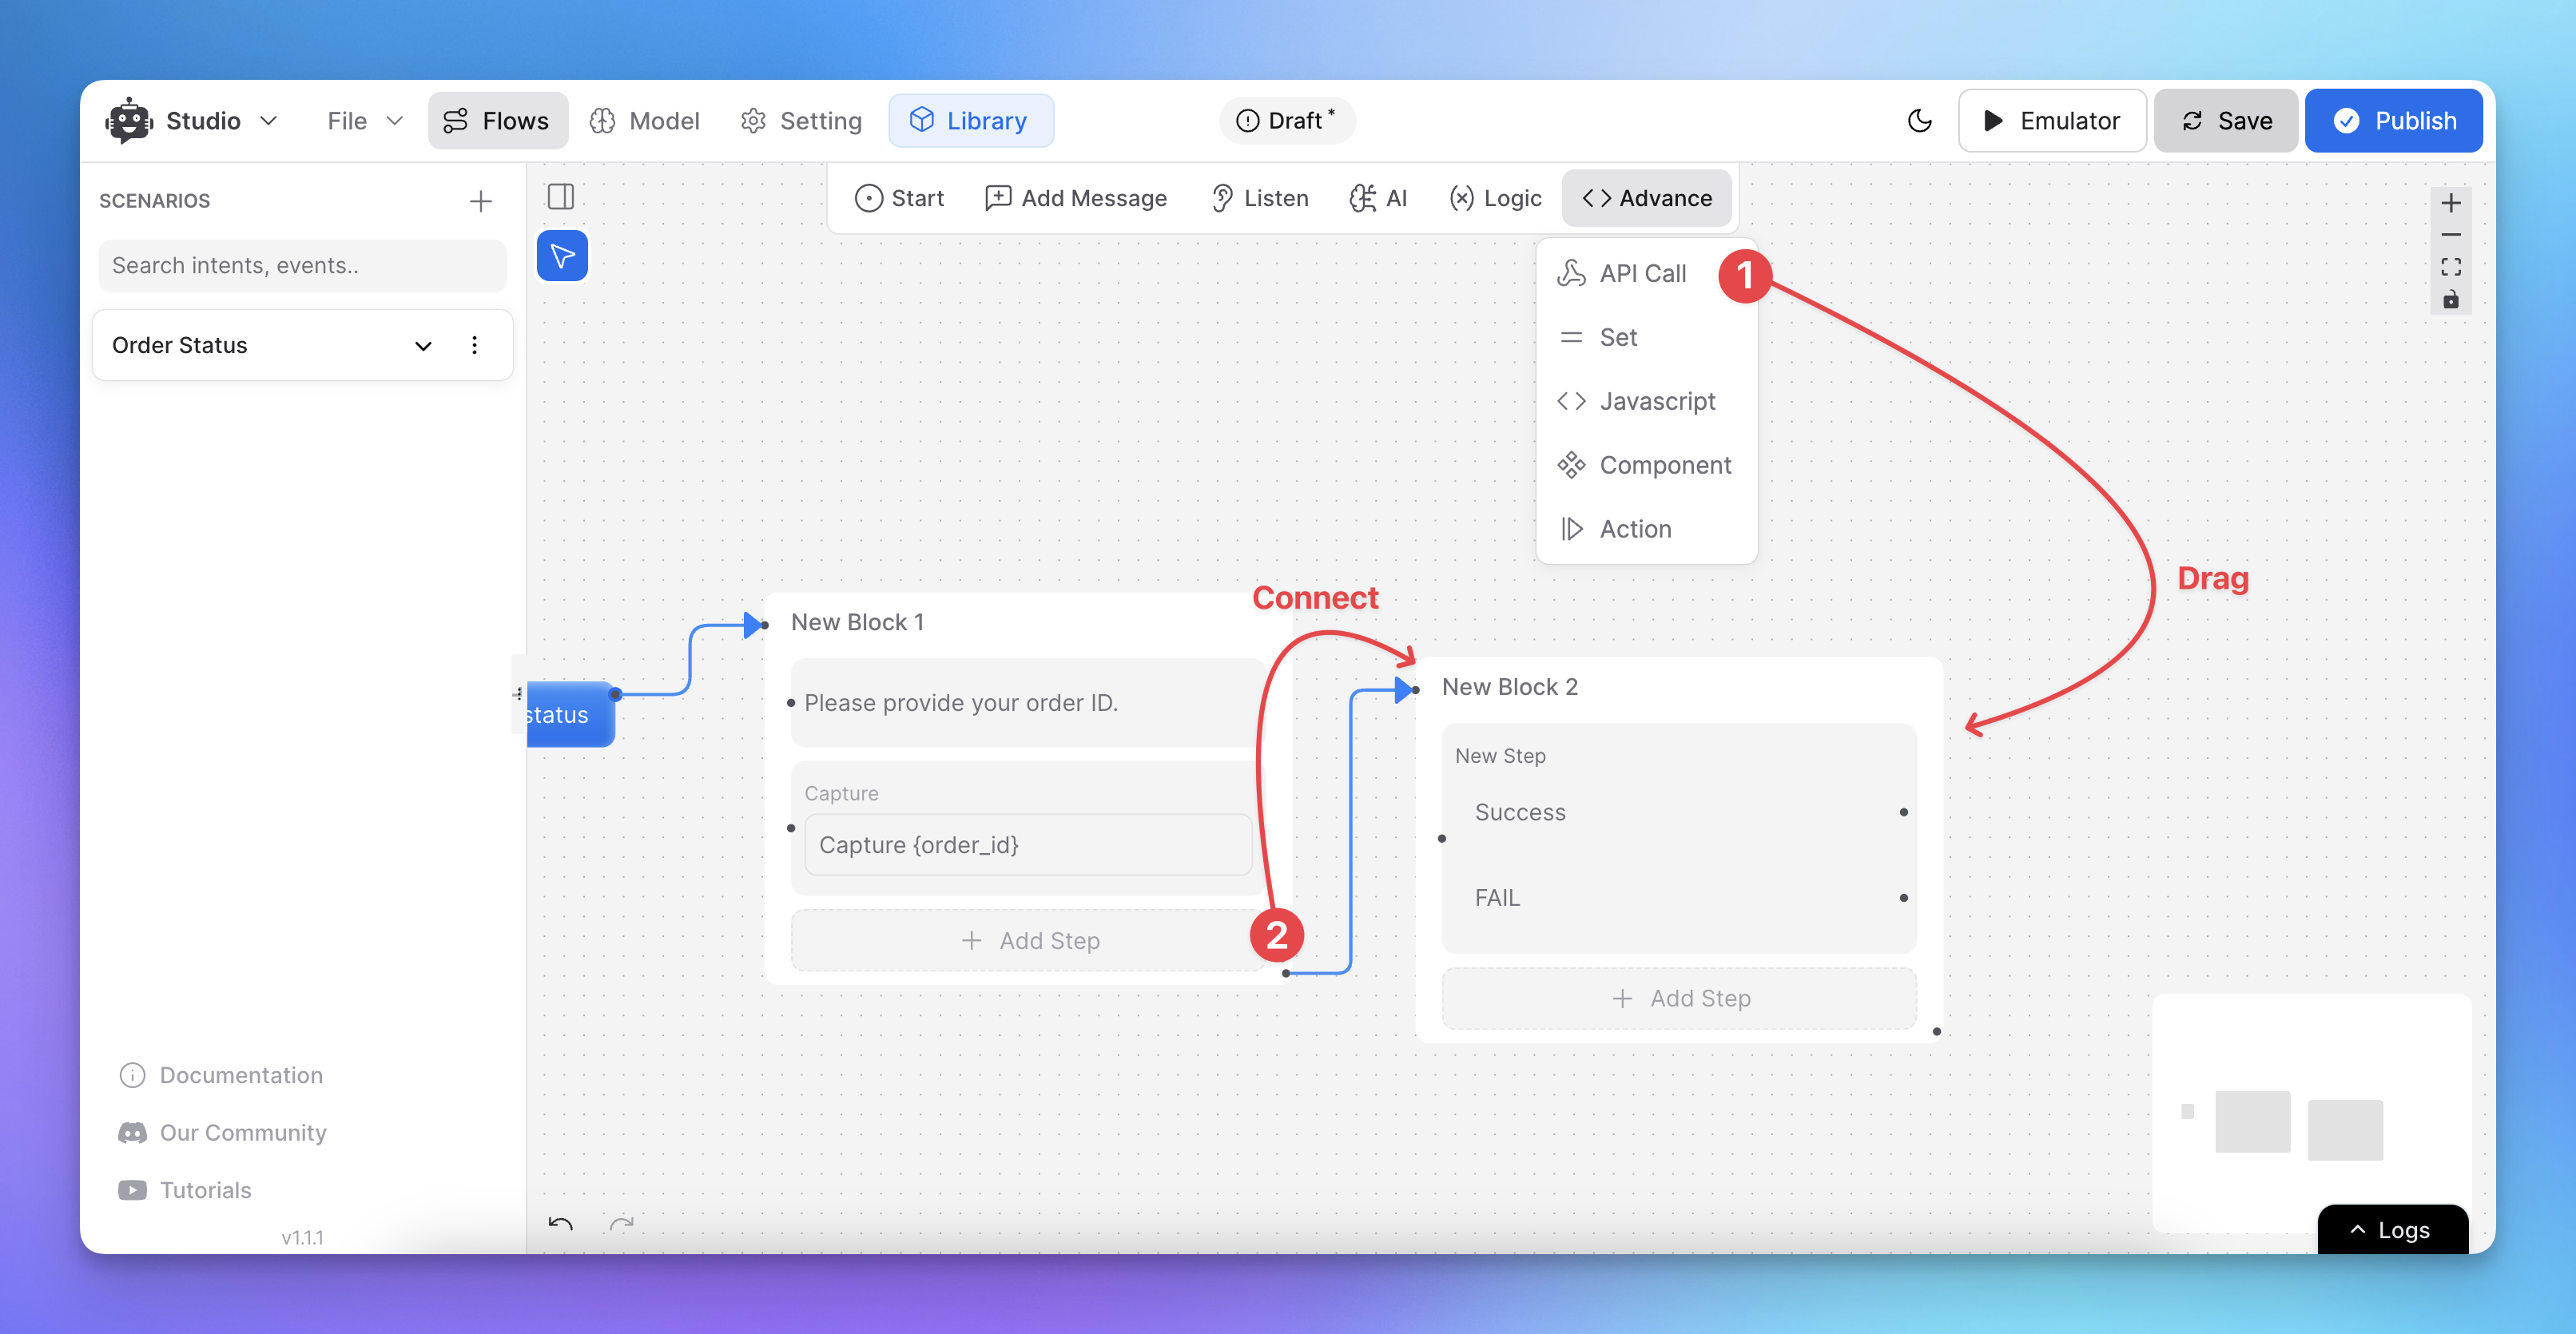Select Component from Advance menu

1644,465
